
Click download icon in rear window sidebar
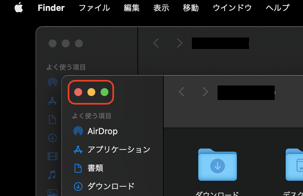(x=52, y=138)
